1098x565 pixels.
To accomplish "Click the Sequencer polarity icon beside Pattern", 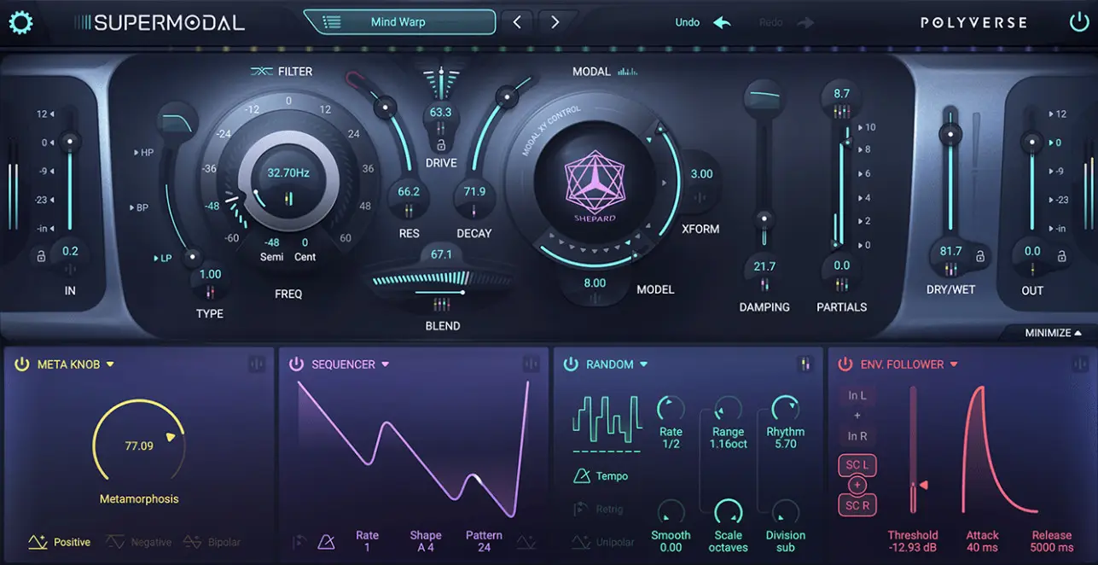I will click(526, 542).
